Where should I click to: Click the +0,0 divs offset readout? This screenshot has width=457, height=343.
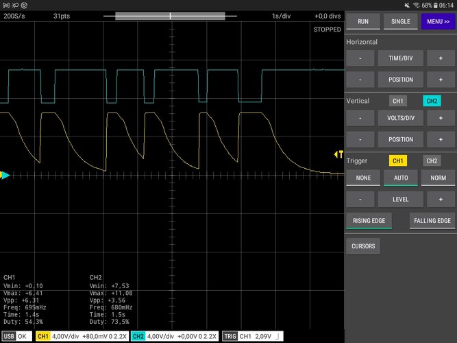point(328,16)
